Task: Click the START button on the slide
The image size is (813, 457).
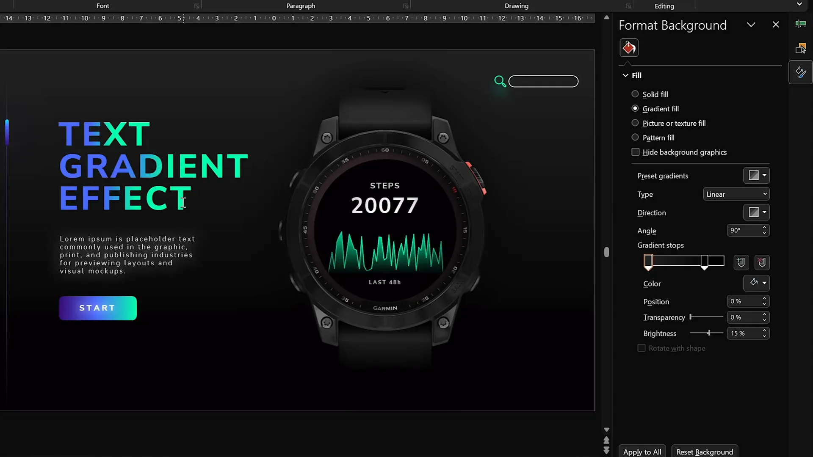Action: [x=98, y=308]
